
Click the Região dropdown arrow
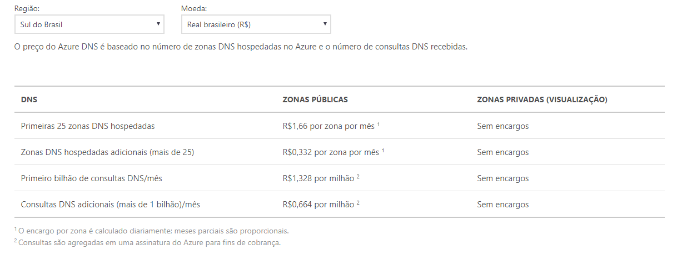[x=158, y=24]
